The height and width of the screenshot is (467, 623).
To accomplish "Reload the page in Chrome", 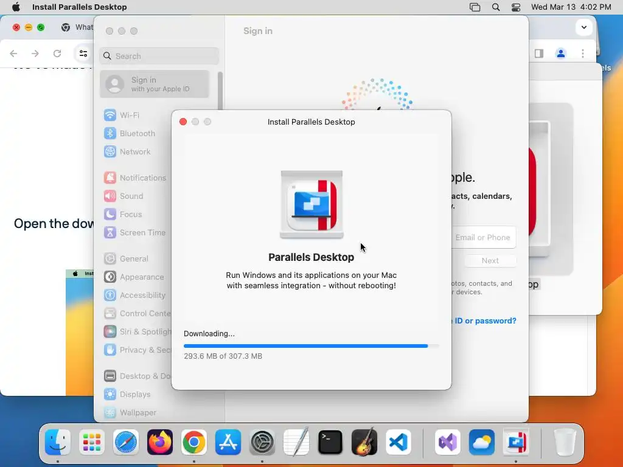I will (x=57, y=54).
